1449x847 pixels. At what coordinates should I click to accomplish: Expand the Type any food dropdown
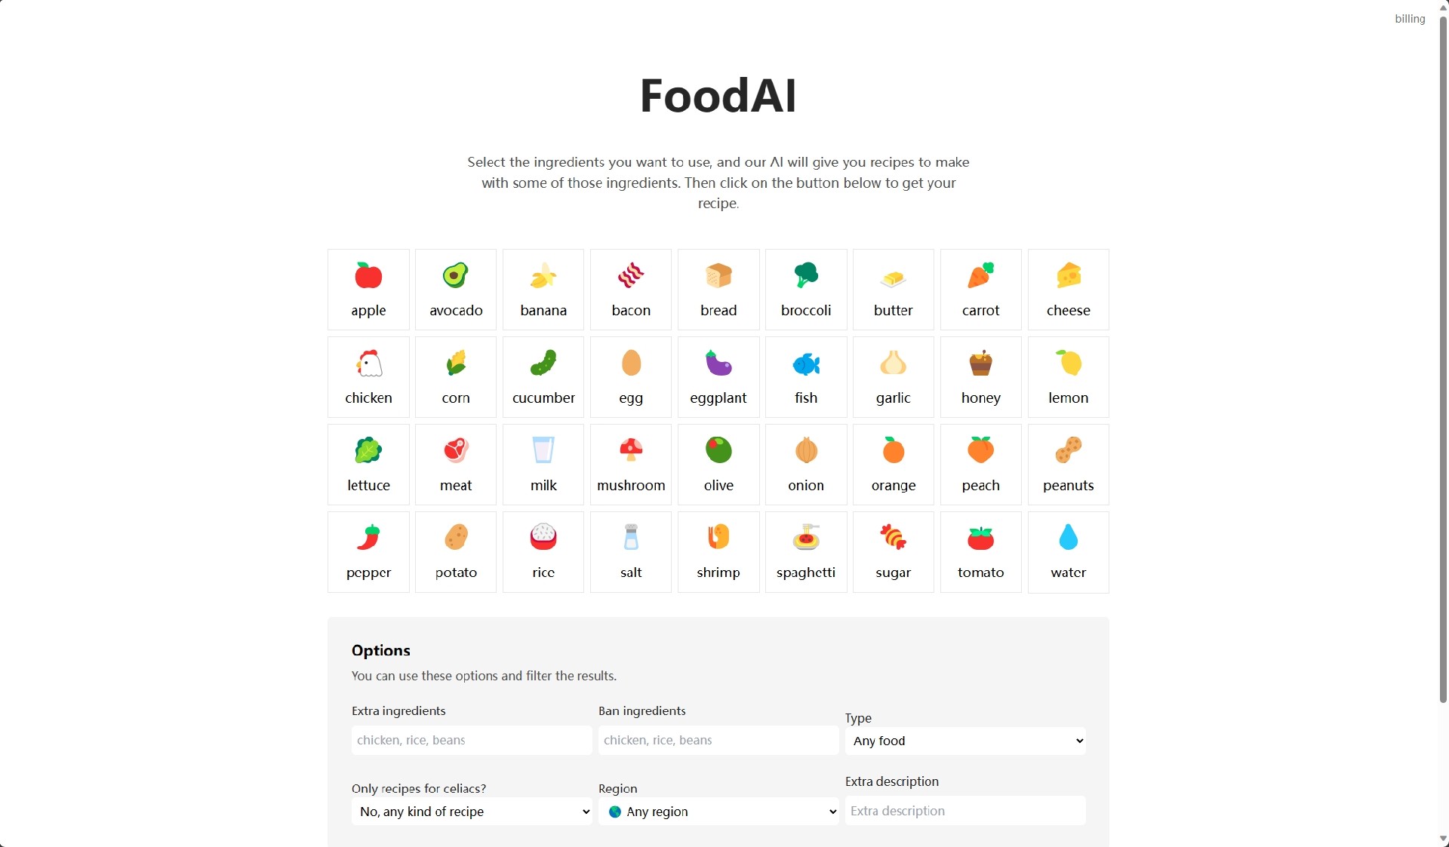[x=964, y=740]
